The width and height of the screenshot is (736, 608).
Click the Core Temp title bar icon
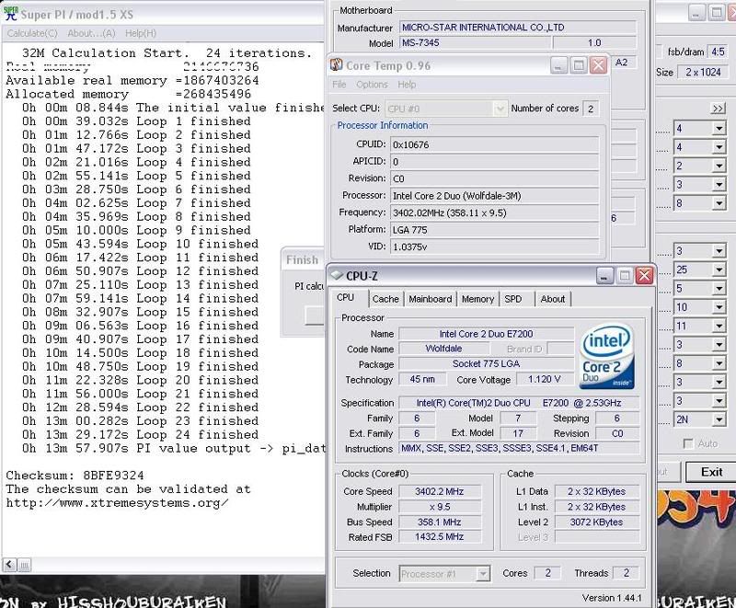click(336, 66)
